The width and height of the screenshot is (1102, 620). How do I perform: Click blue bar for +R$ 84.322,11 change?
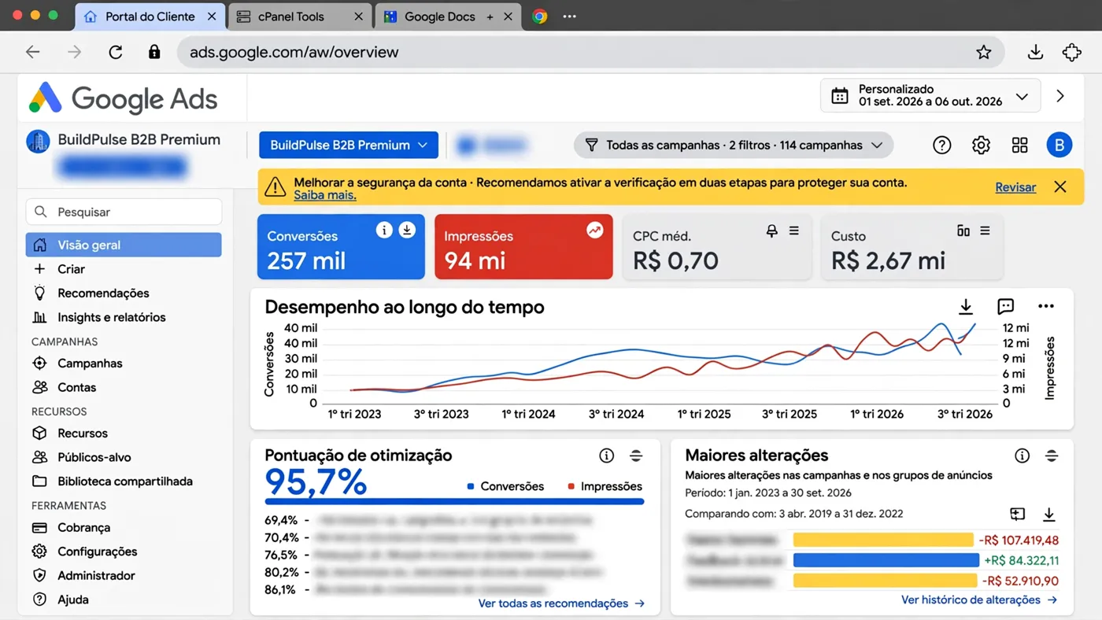[x=886, y=561]
